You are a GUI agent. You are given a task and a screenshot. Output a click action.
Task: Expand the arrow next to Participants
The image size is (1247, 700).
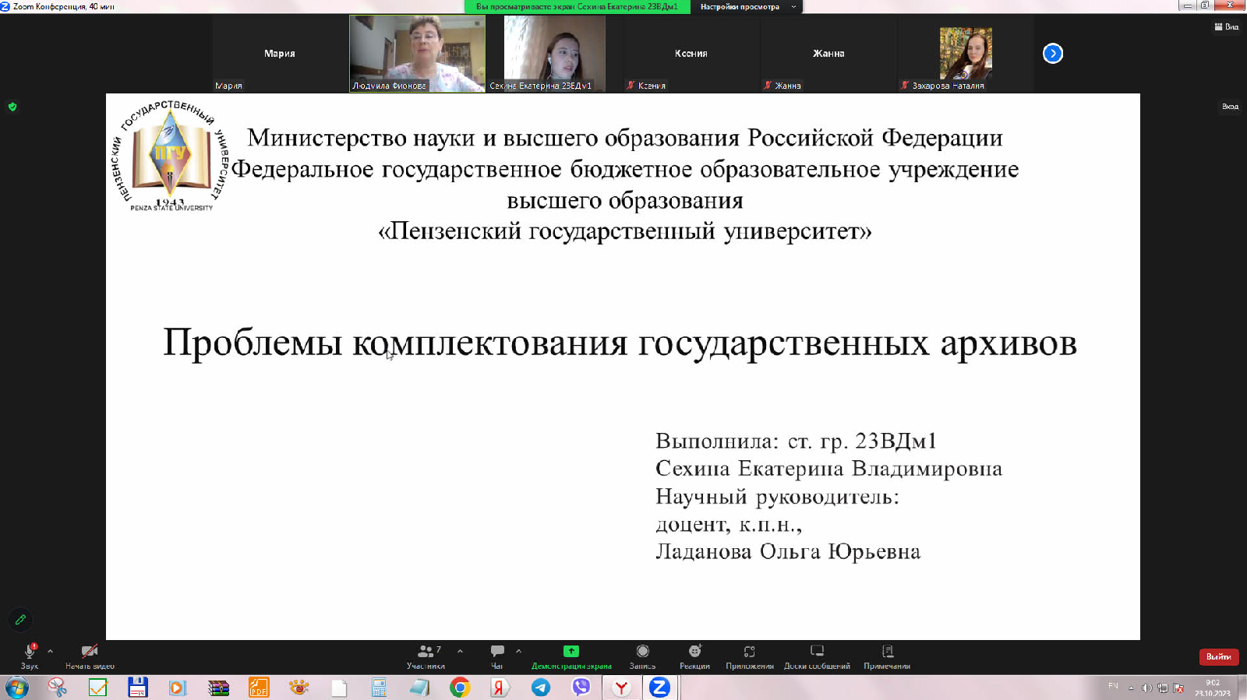pyautogui.click(x=460, y=651)
